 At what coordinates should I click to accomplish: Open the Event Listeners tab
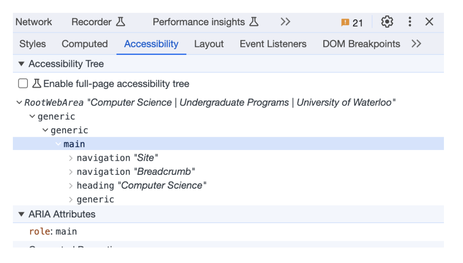click(273, 44)
